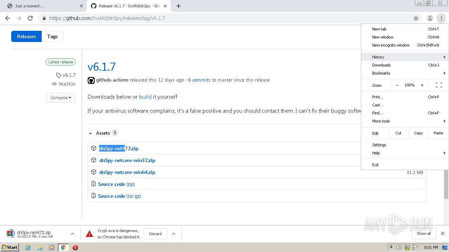449x252 pixels.
Task: Expand the More tools submenu
Action: (405, 121)
